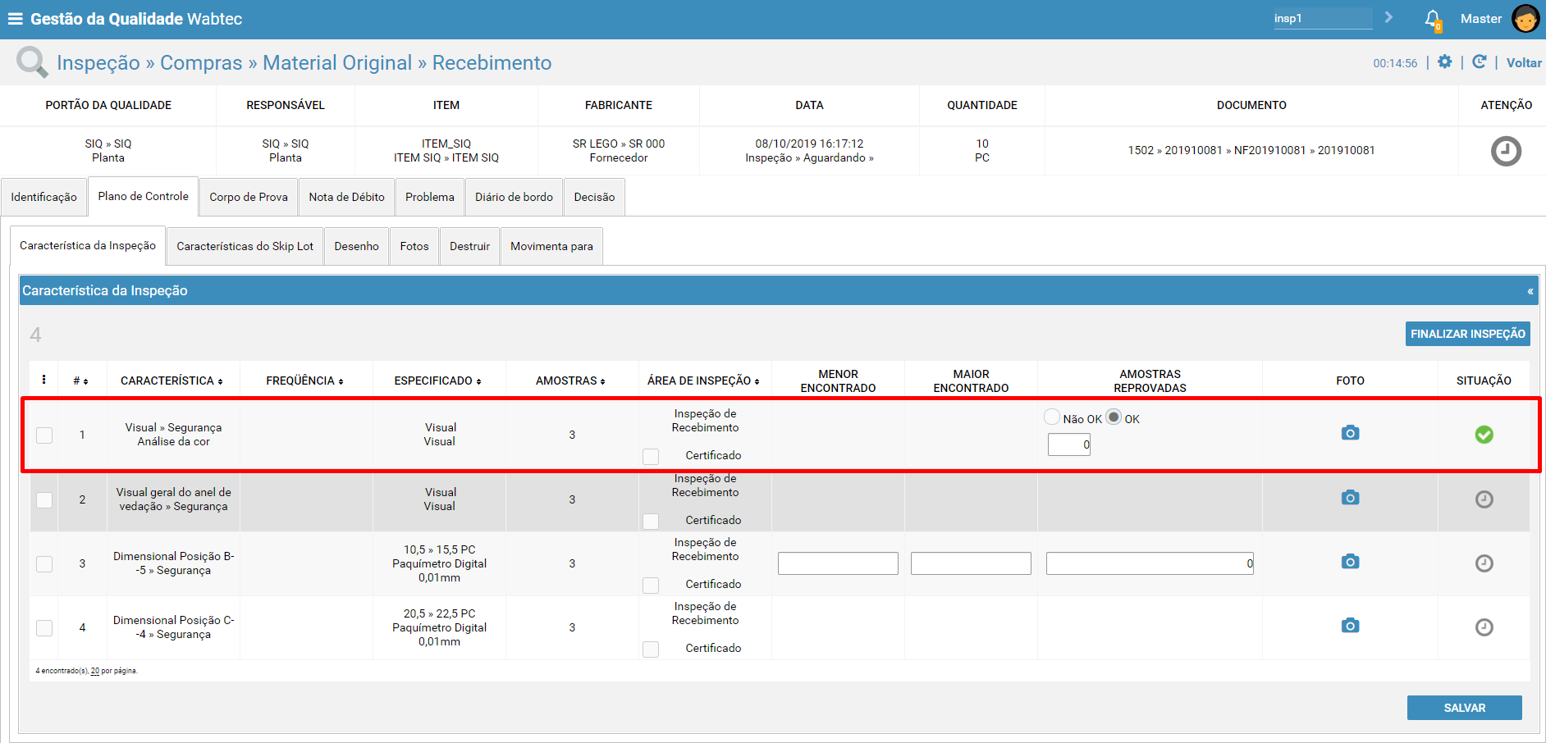Switch to the Movimenta para sub-tab
The height and width of the screenshot is (743, 1546).
[551, 246]
